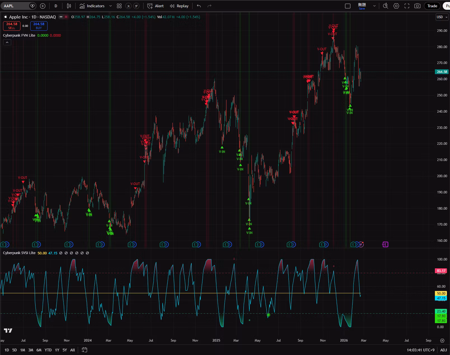Open the layout setup square icon
Viewport: 450px width, 355px height.
coord(348,6)
